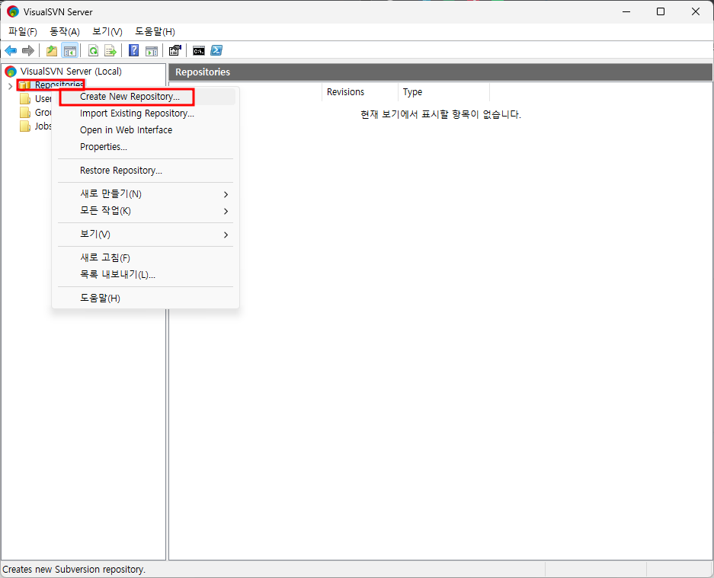Sort by the Revisions column header
This screenshot has width=714, height=578.
click(359, 92)
